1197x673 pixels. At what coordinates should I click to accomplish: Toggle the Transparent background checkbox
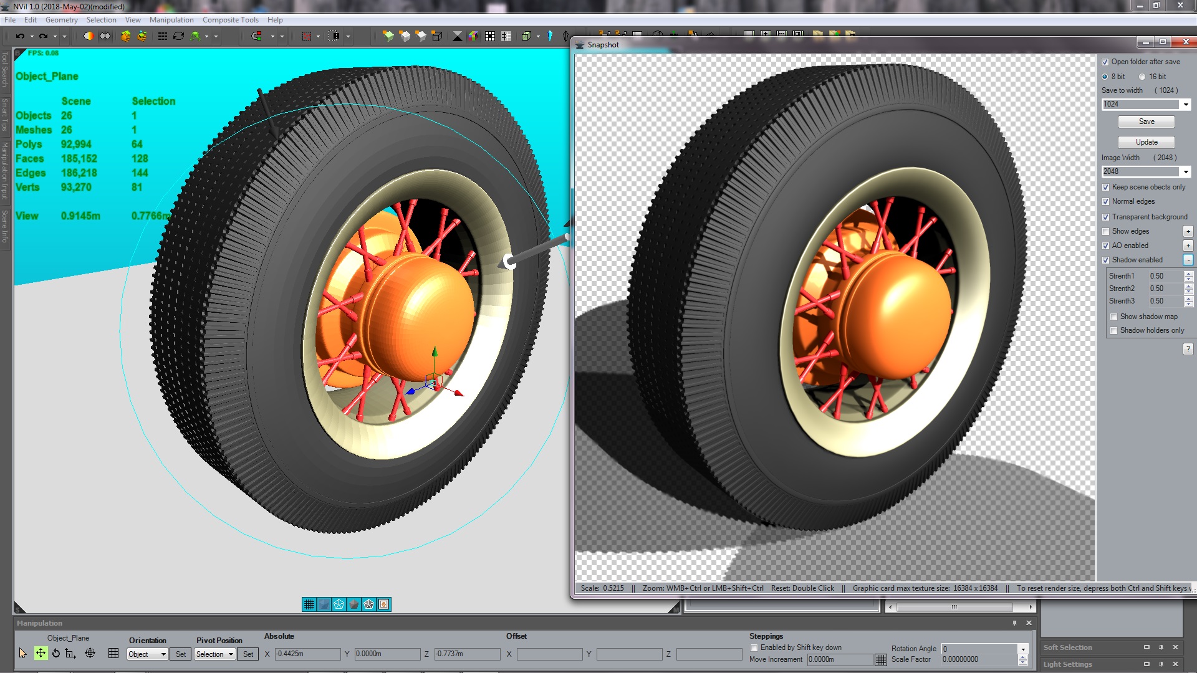[x=1106, y=217]
